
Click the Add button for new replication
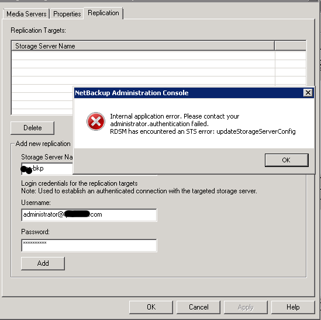pyautogui.click(x=43, y=263)
